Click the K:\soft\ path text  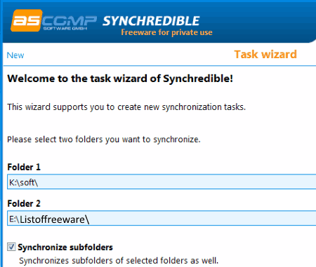coord(23,182)
